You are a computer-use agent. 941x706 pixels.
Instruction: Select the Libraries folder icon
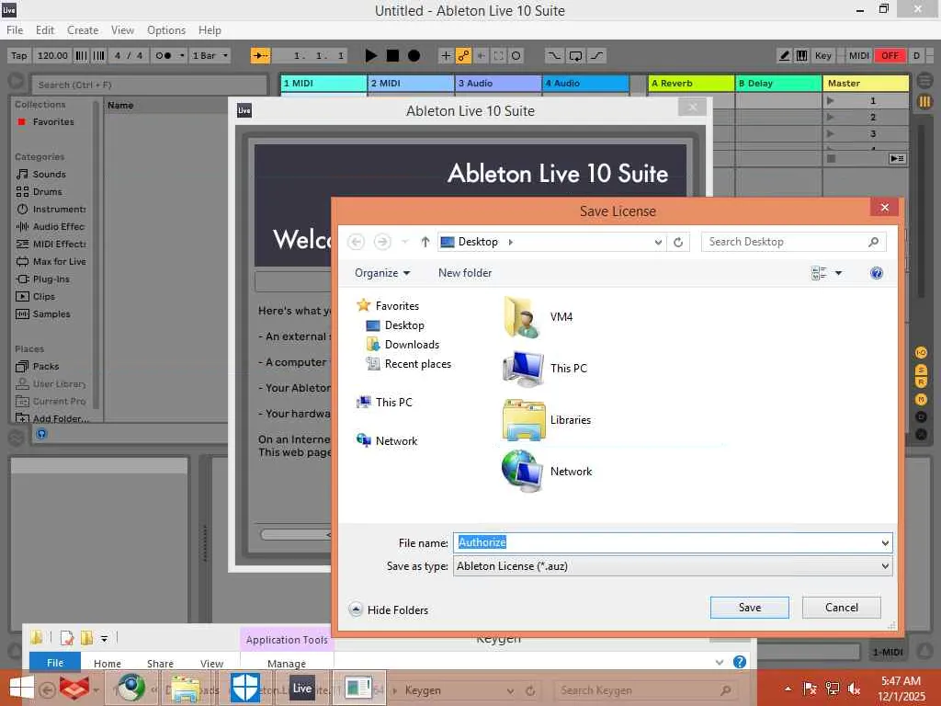pyautogui.click(x=523, y=419)
